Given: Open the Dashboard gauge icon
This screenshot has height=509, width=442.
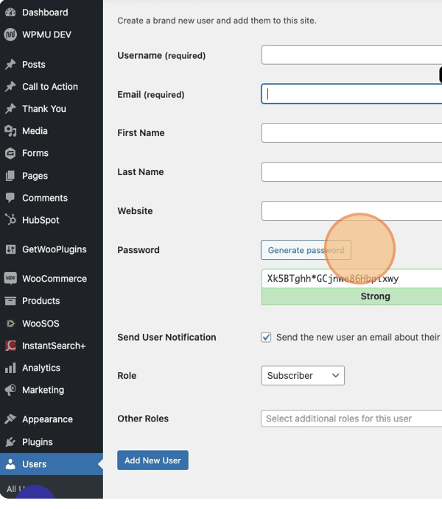Looking at the screenshot, I should (x=10, y=13).
